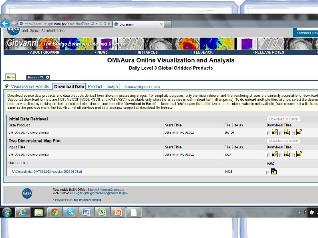The image size is (318, 238).
Task: Open Internet Explorer from the taskbar
Action: click(23, 212)
